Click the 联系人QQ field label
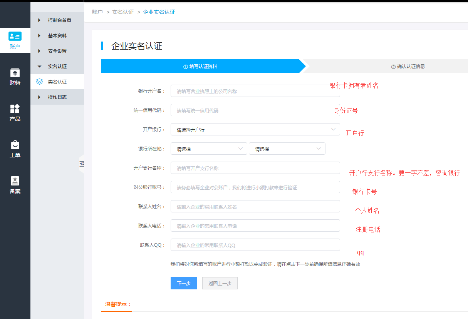 tap(153, 245)
